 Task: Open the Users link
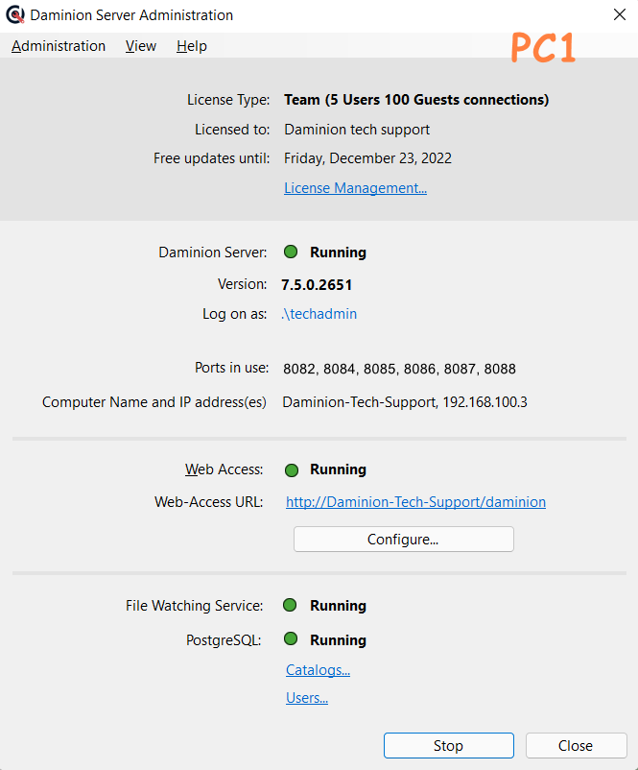click(307, 698)
